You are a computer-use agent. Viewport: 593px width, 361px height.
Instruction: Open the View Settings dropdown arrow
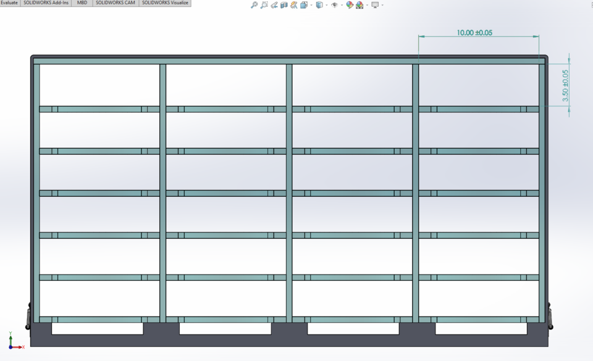click(382, 5)
